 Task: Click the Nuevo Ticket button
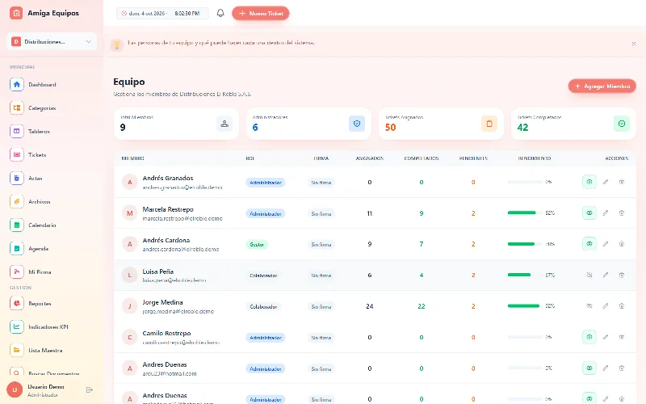[x=260, y=13]
